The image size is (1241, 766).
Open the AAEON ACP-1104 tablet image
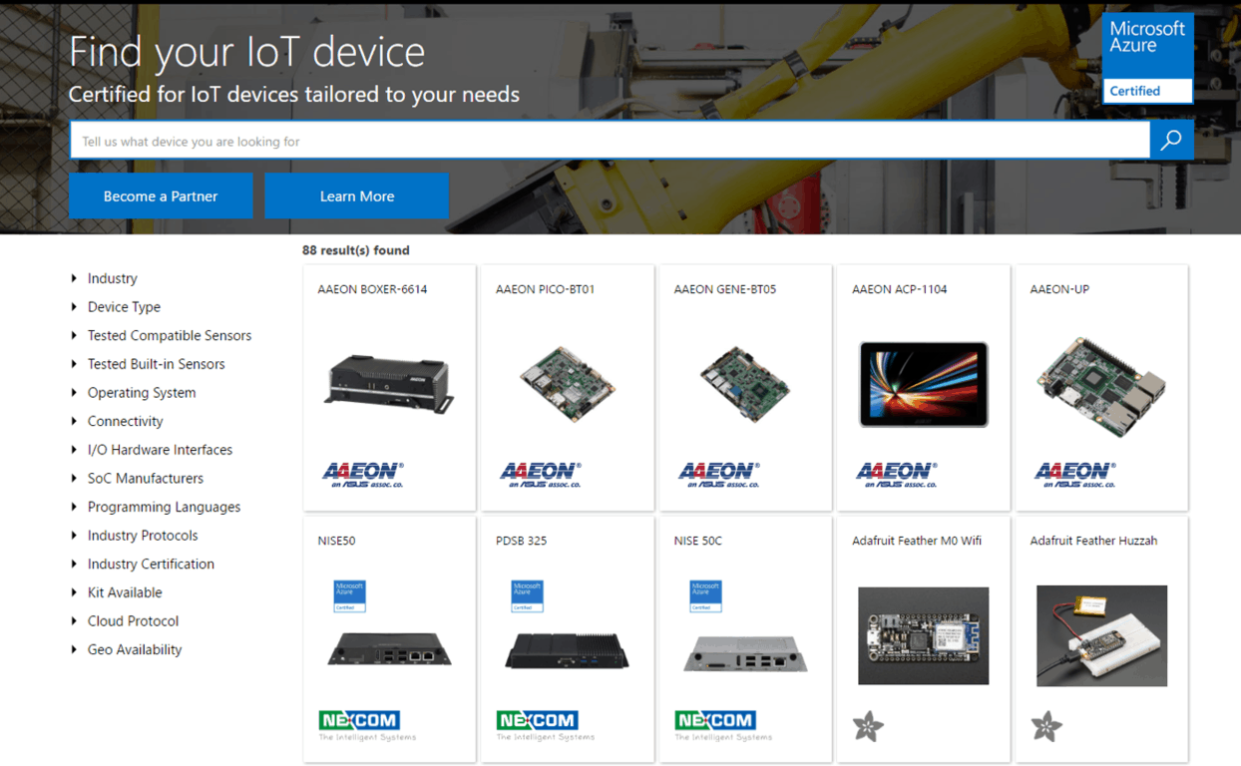tap(923, 384)
